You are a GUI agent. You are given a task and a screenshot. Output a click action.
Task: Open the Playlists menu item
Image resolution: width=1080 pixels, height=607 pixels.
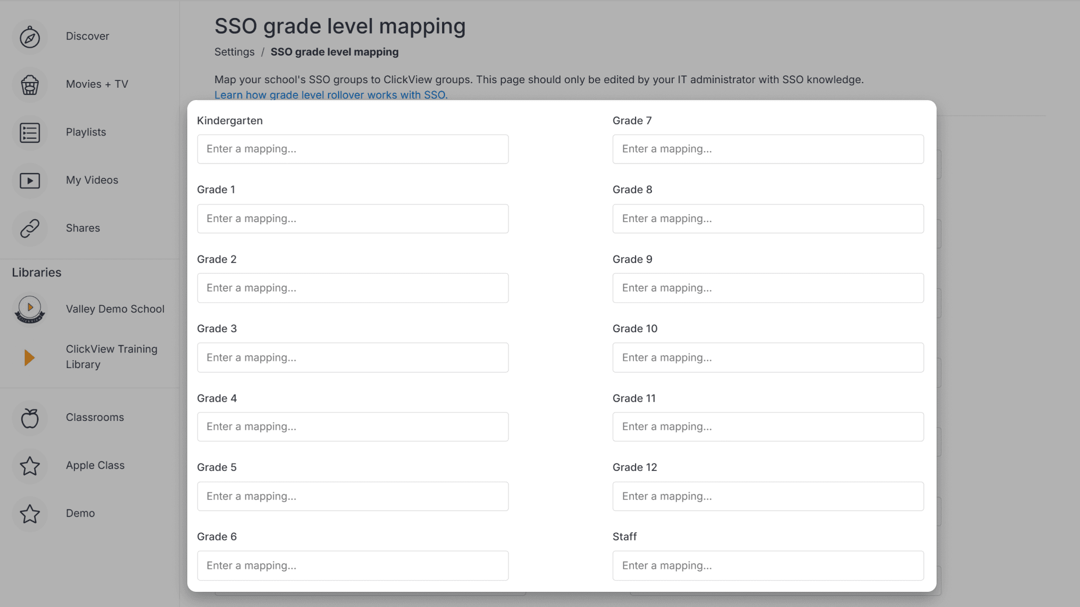click(86, 132)
